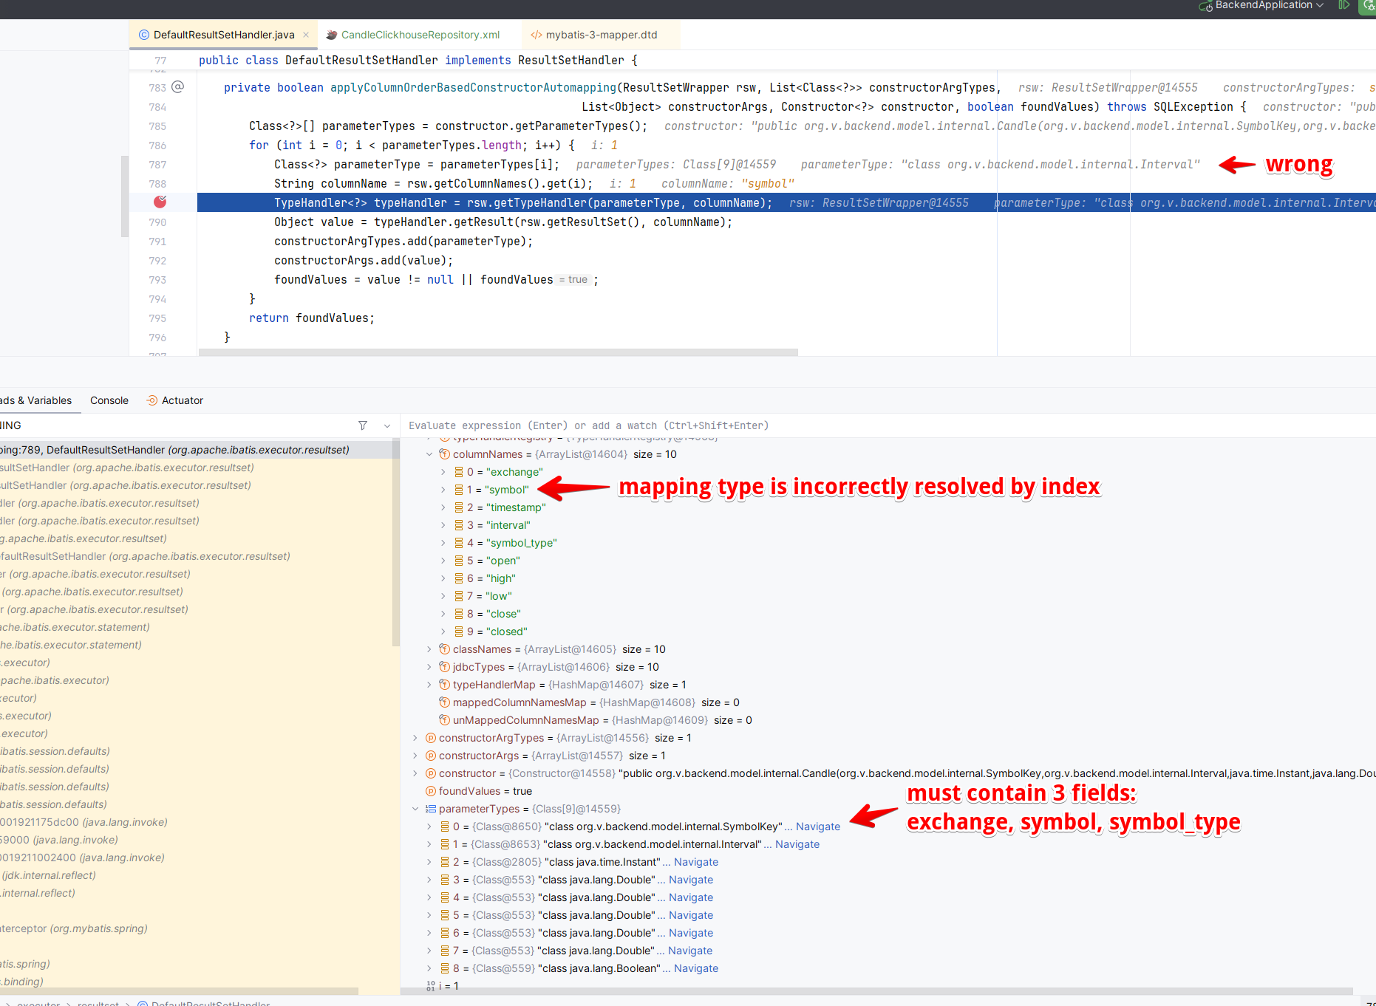Image resolution: width=1376 pixels, height=1006 pixels.
Task: Click the class file icon in DefaultResultSetHandler.java tab
Action: [144, 35]
